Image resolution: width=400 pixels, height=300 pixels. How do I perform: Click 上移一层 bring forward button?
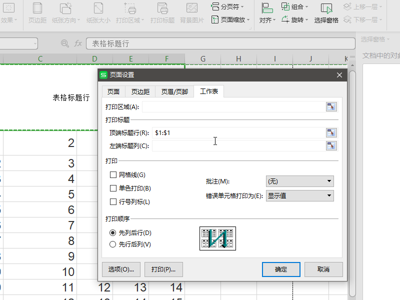click(362, 6)
